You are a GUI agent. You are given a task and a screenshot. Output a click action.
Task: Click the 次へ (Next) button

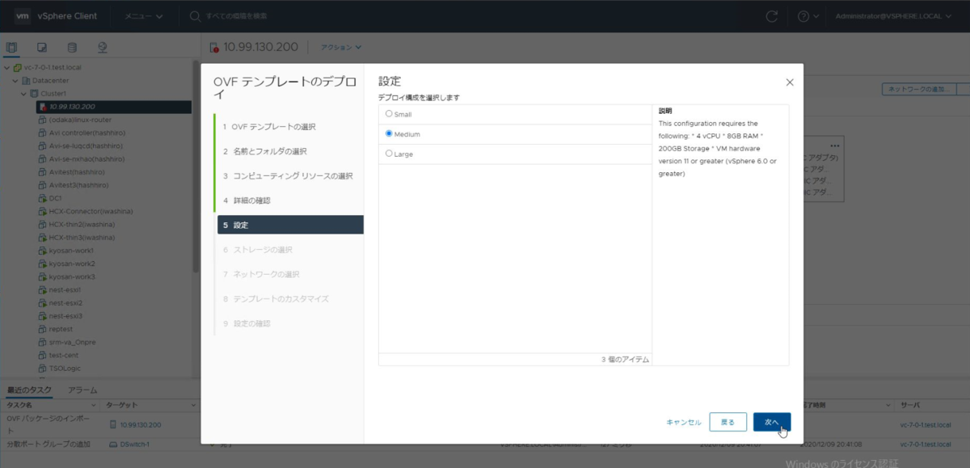coord(771,422)
